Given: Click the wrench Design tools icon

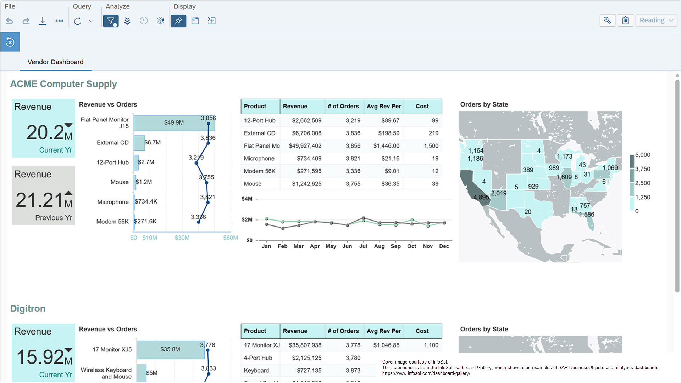Looking at the screenshot, I should point(607,20).
